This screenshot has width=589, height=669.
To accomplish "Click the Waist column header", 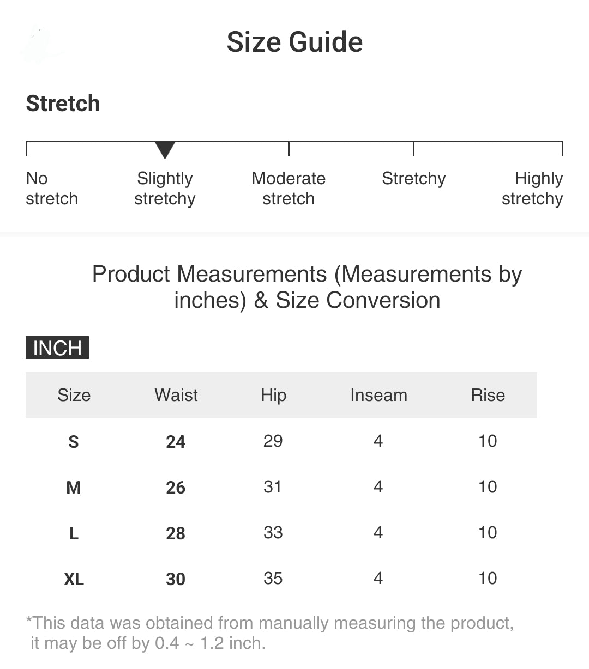I will tap(176, 395).
